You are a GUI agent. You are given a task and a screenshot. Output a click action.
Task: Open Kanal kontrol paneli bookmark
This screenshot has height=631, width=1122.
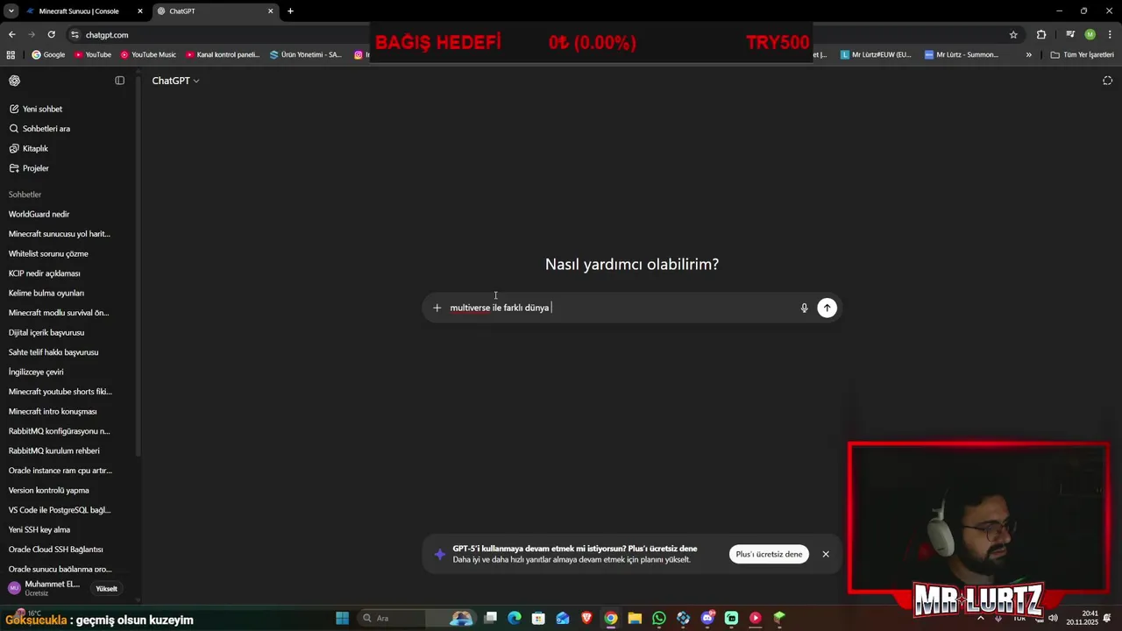223,54
